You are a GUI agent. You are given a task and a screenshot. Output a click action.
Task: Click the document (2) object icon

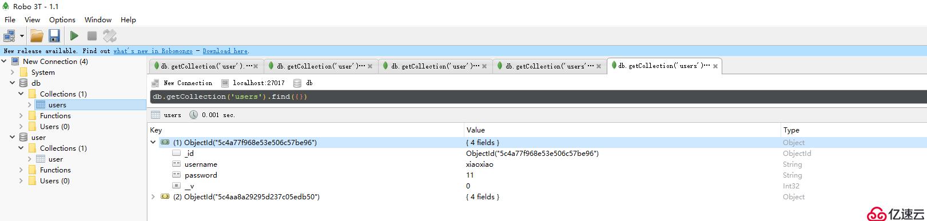pos(165,196)
